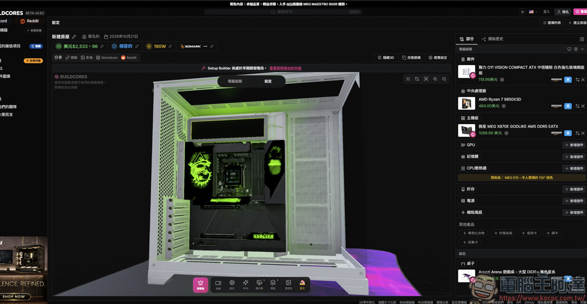Open 建置設定 build settings
Screen dimensions: 587x304
pos(438,58)
